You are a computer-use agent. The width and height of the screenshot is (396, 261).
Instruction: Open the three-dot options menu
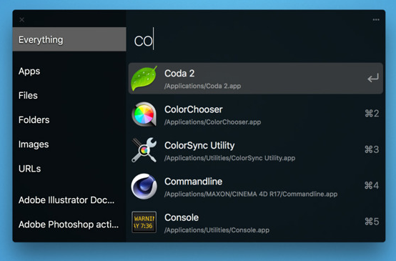[376, 20]
